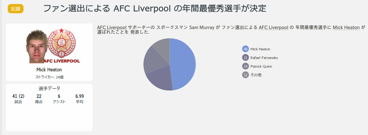
Task: Click Mick Heaton name under portrait
Action: [x=49, y=70]
